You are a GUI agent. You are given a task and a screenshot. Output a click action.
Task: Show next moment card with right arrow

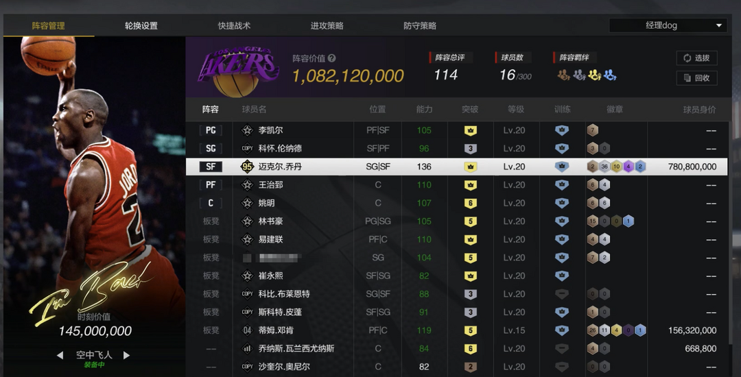click(127, 355)
